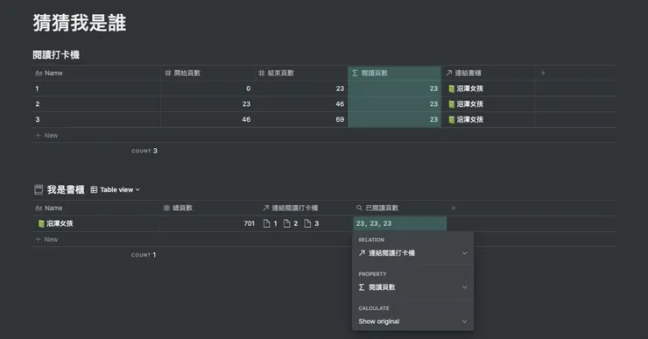Click the 連結閱讀打卡機 column header

pos(306,208)
